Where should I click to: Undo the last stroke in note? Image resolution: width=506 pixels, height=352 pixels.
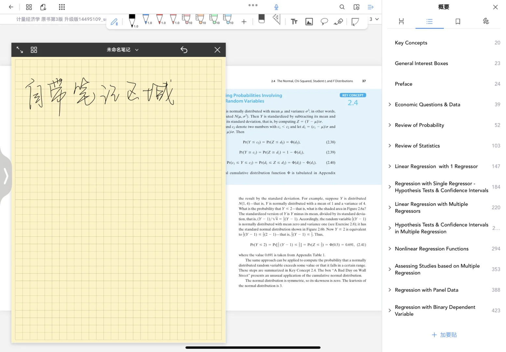click(184, 50)
